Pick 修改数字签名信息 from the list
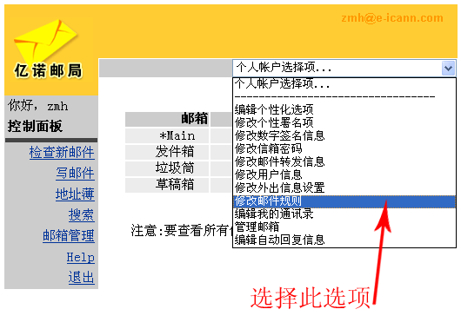461x329 pixels. click(344, 135)
